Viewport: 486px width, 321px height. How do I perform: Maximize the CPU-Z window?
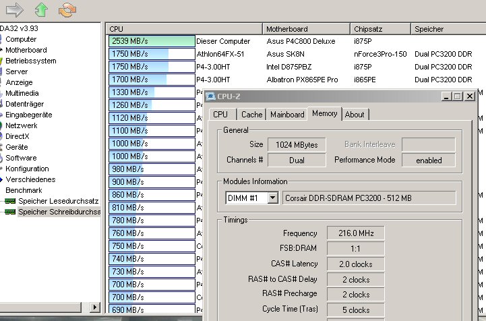[x=458, y=96]
